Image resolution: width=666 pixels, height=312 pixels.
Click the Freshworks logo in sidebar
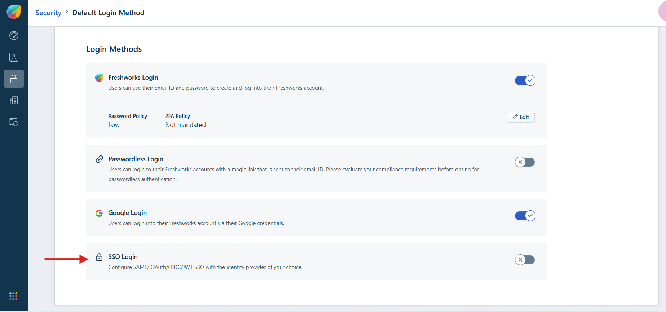coord(14,12)
